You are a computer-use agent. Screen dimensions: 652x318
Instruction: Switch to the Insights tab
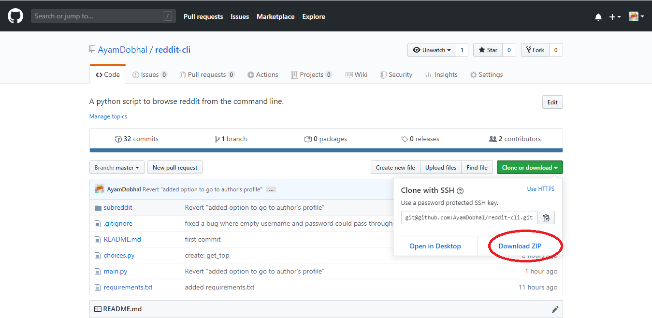coord(441,74)
